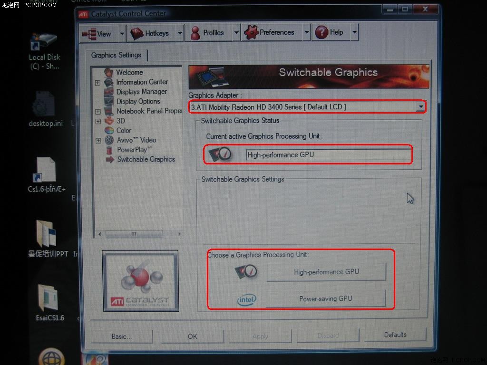Select the PPT training desktop folder
The height and width of the screenshot is (365, 487).
[48, 239]
